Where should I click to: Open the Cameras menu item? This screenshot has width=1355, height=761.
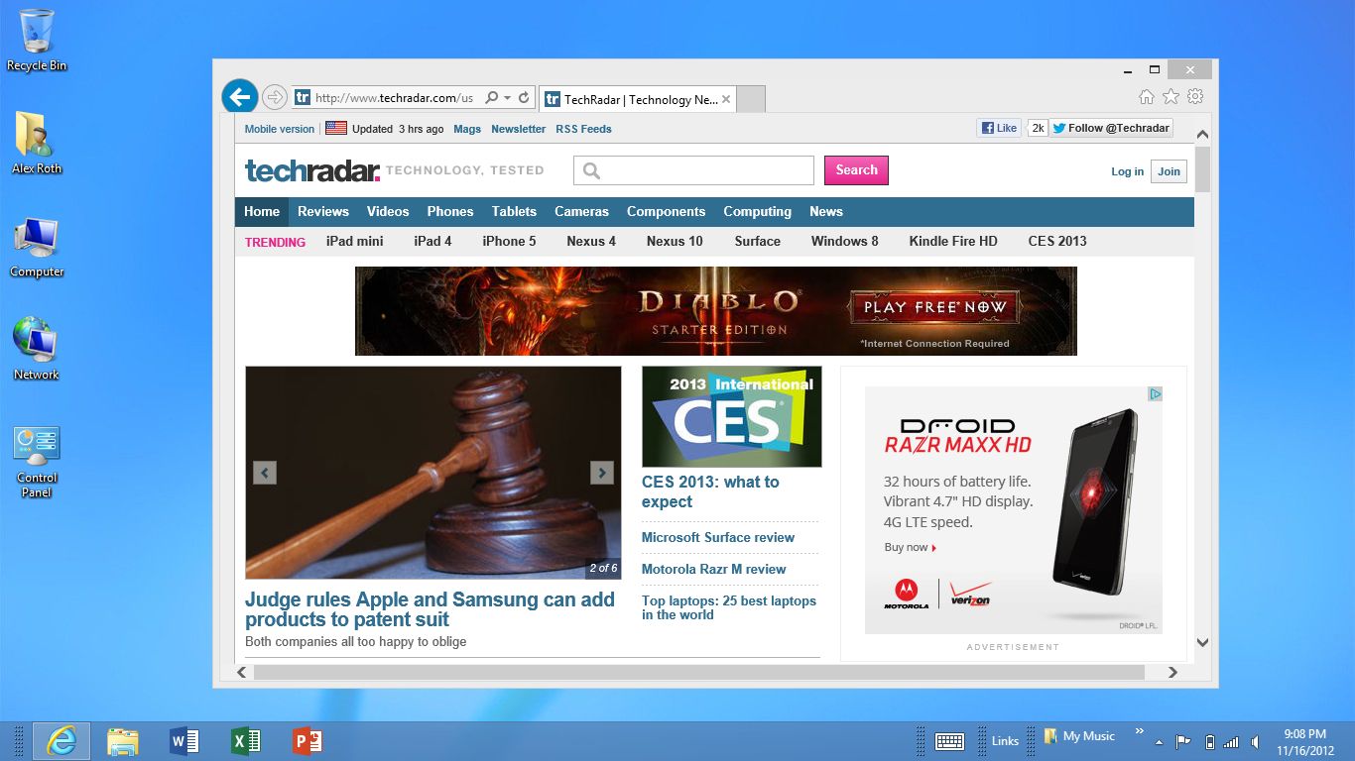click(581, 212)
